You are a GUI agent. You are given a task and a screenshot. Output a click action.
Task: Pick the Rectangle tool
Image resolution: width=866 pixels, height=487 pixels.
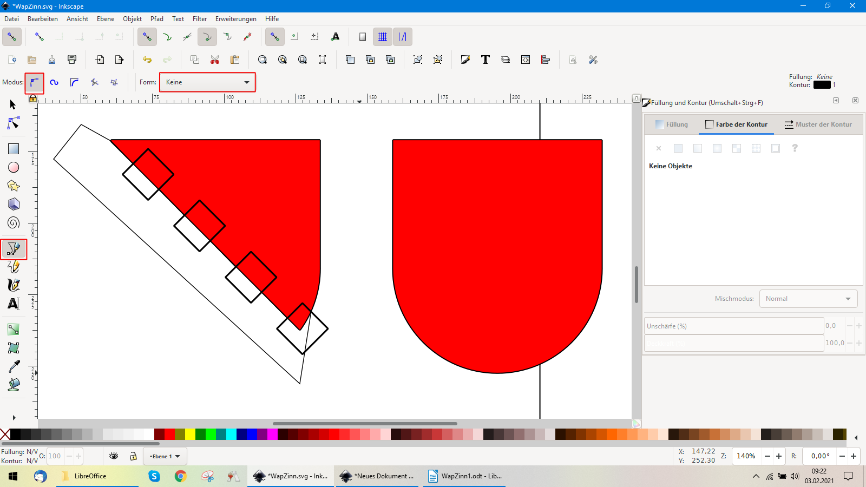pyautogui.click(x=14, y=149)
